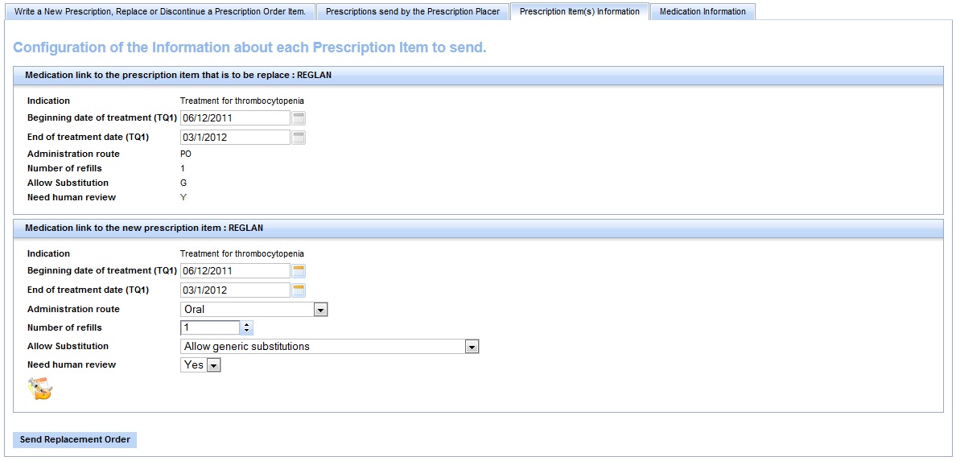
Task: Click the new prescription item REGLAN panel header
Action: click(478, 228)
